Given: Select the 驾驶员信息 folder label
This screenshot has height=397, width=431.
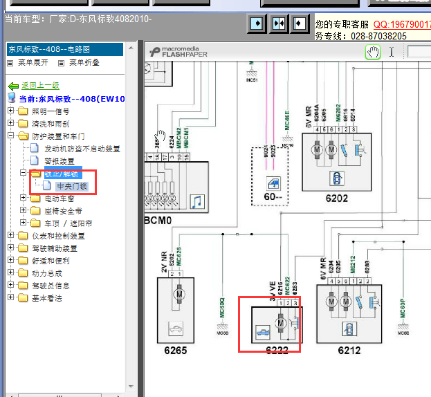Looking at the screenshot, I should [51, 286].
